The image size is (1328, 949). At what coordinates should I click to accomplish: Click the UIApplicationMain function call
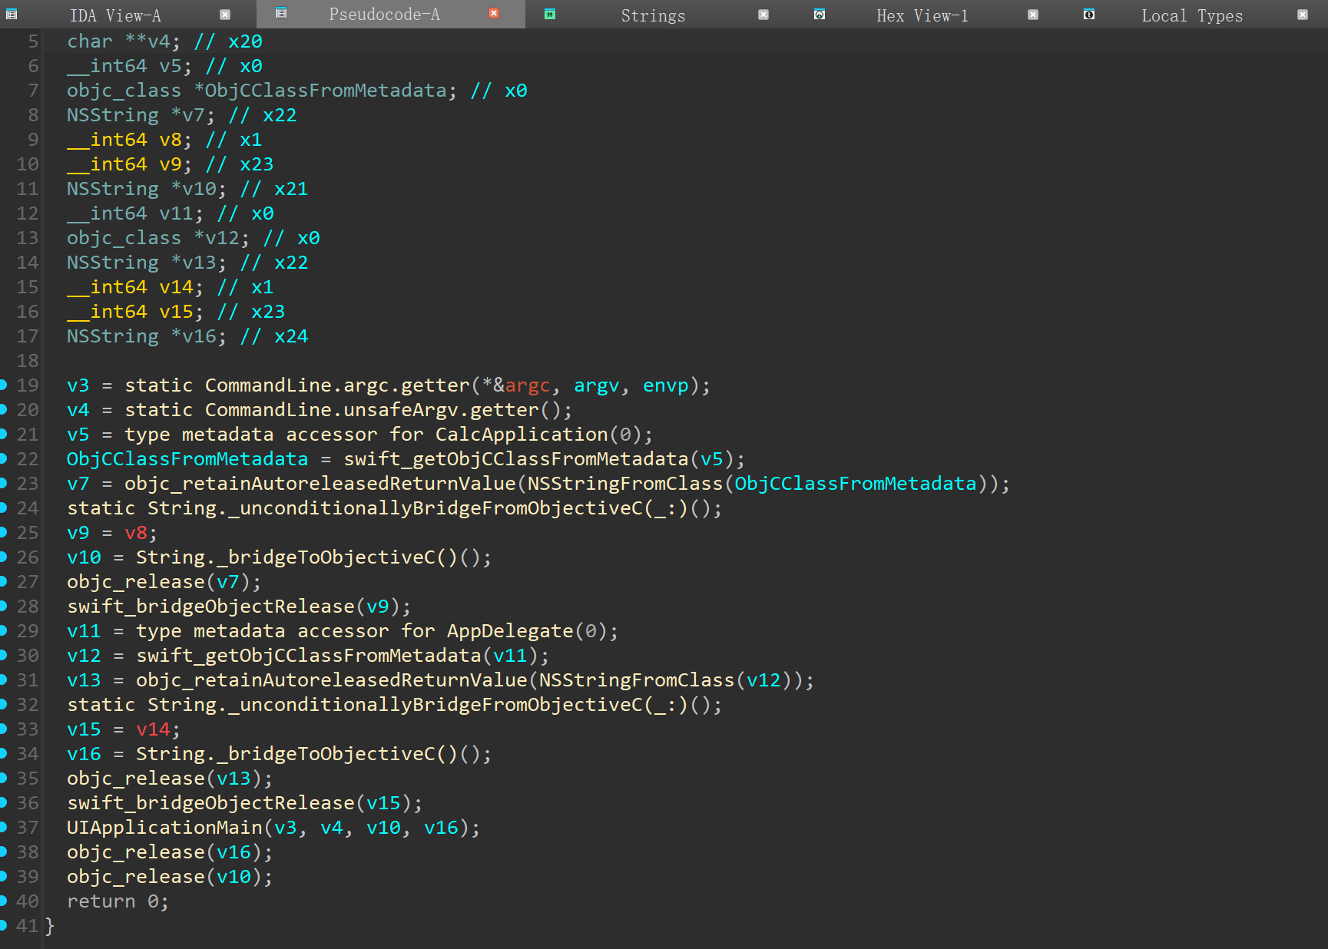click(x=164, y=828)
